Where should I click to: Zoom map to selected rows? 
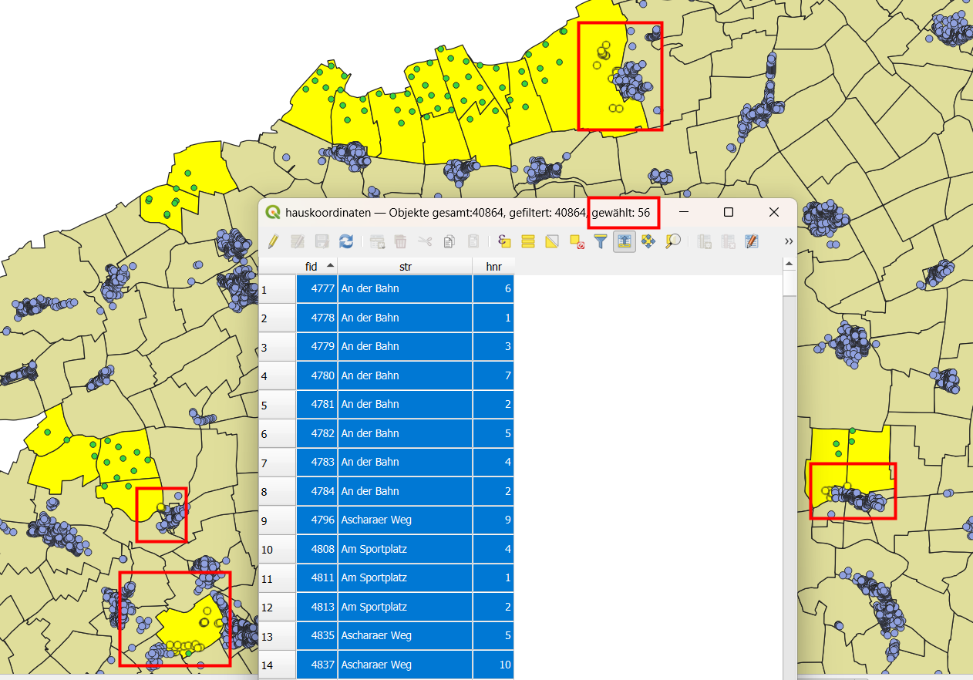coord(673,241)
